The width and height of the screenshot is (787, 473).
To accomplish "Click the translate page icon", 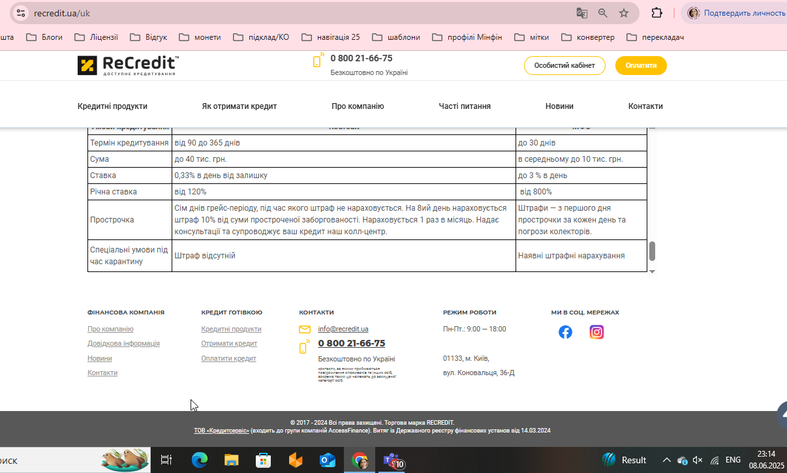I will (x=581, y=13).
